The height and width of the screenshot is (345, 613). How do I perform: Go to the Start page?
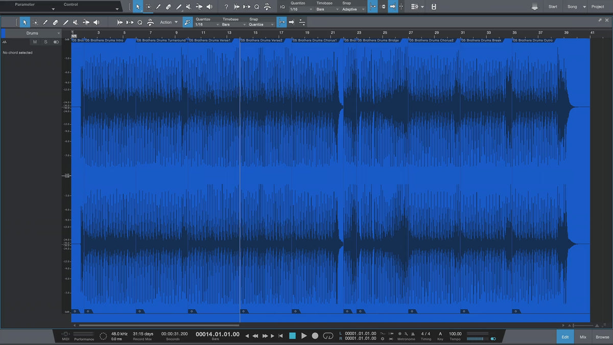553,7
